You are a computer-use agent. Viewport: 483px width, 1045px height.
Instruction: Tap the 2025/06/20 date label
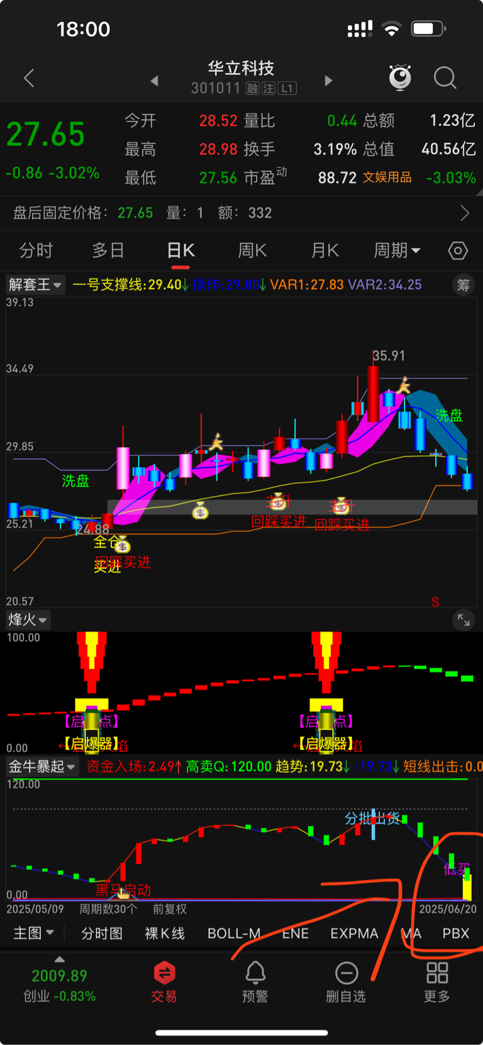coord(448,909)
